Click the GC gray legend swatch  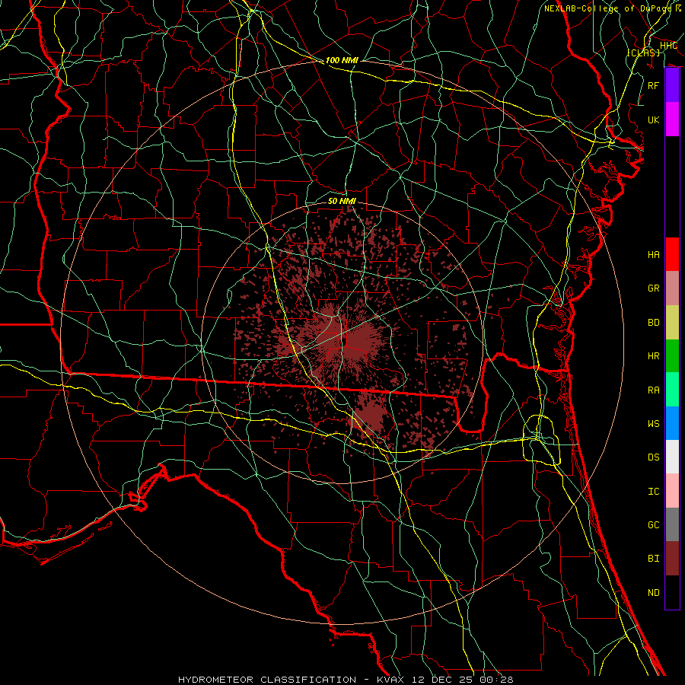pyautogui.click(x=672, y=524)
